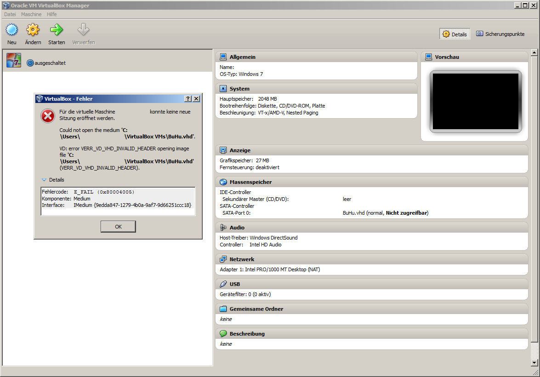
Task: Minimize the VirtualBox Manager window
Action: tap(517, 5)
